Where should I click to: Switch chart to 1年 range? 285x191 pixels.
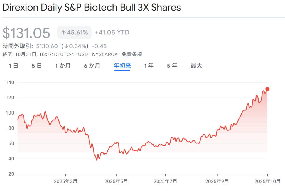click(x=149, y=66)
